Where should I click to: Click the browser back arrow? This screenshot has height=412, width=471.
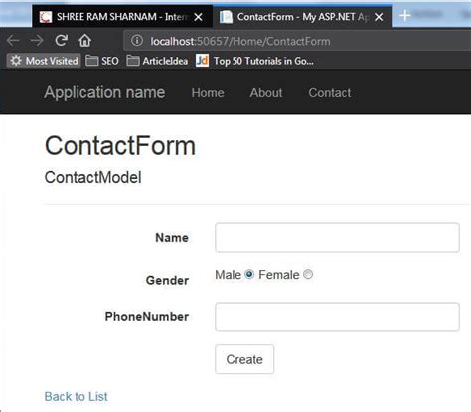pos(13,41)
